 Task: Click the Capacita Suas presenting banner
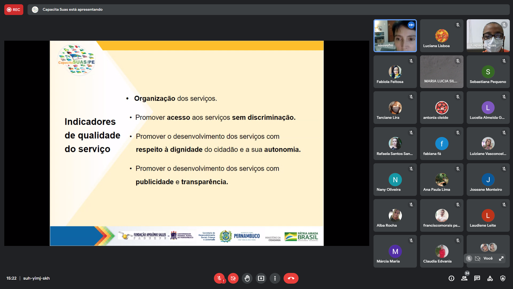point(72,10)
